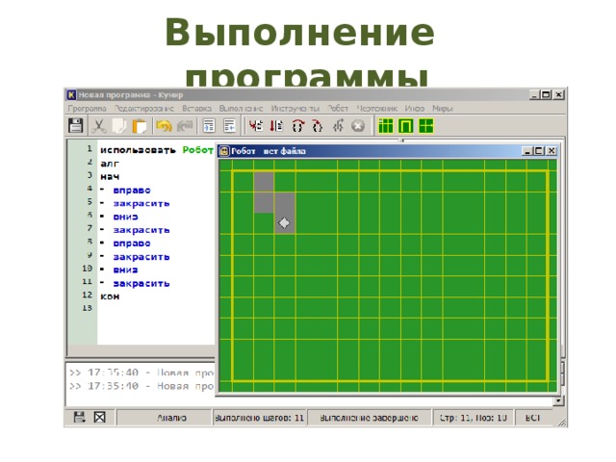Click second output log line '17:35:40'
This screenshot has height=462, width=616.
click(x=141, y=386)
